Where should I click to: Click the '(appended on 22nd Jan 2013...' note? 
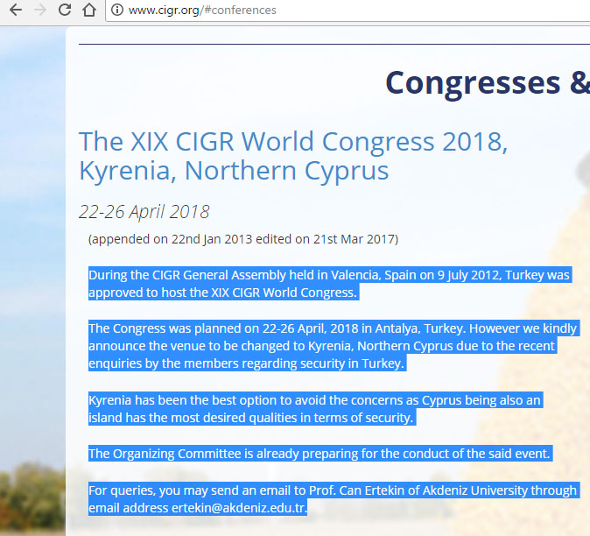[x=243, y=239]
